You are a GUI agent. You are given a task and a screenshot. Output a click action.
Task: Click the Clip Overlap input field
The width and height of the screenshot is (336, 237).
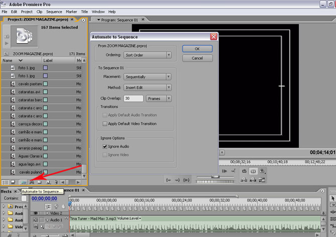tap(134, 98)
